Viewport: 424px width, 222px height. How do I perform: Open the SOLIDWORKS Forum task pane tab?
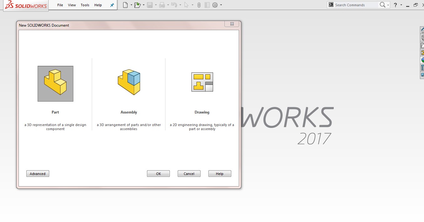[422, 75]
